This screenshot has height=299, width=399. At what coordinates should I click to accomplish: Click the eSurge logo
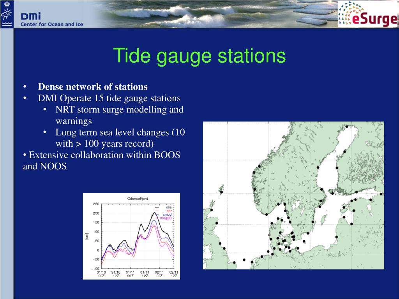coord(368,14)
